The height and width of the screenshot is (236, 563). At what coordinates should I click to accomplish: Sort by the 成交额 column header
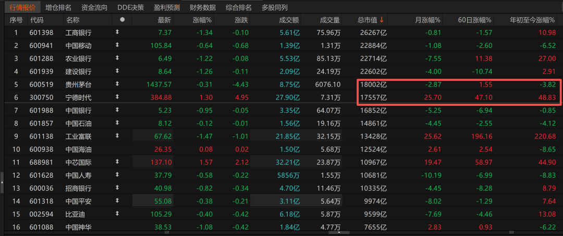(x=288, y=20)
